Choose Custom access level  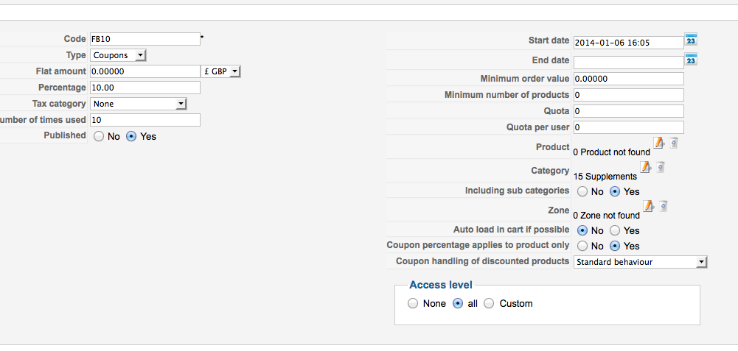(x=490, y=303)
